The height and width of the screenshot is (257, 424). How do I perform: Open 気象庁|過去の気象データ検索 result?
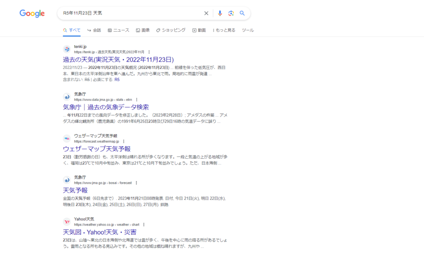pos(106,107)
